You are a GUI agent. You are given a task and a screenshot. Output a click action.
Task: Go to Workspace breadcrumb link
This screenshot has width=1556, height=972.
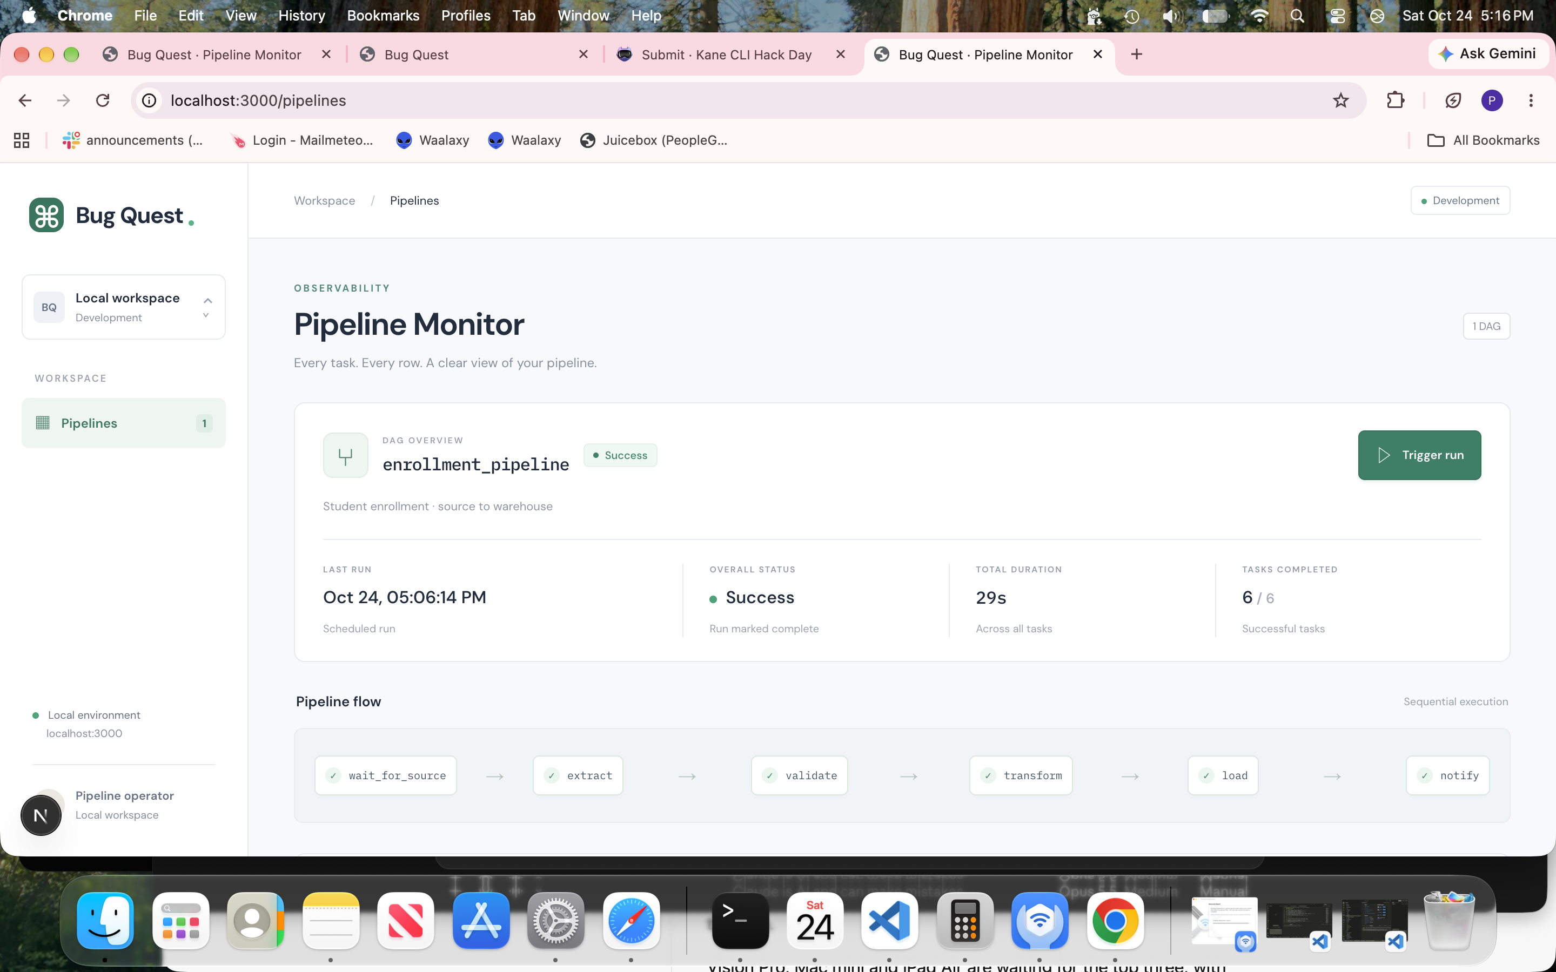pos(324,200)
